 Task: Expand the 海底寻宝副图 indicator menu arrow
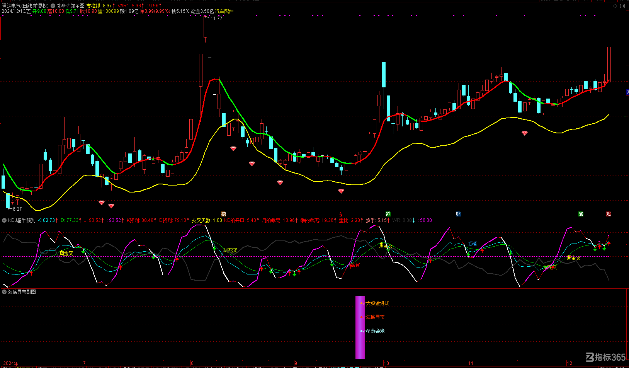[x=4, y=292]
